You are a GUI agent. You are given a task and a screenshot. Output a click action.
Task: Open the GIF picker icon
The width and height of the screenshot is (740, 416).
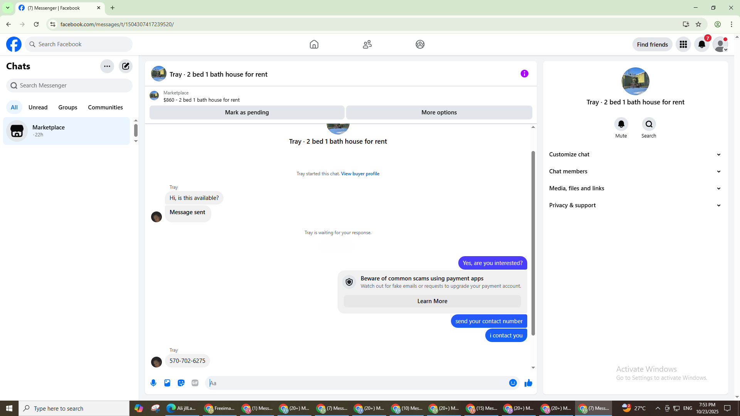click(x=195, y=383)
